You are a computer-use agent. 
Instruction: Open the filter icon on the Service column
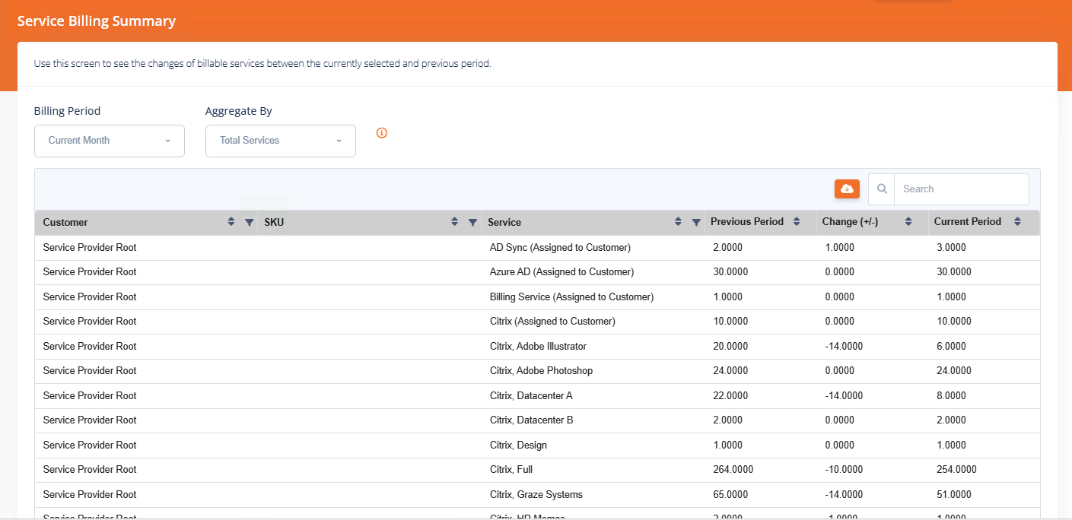pos(695,222)
